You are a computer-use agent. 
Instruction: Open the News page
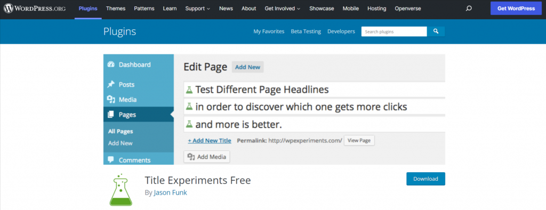click(x=226, y=9)
